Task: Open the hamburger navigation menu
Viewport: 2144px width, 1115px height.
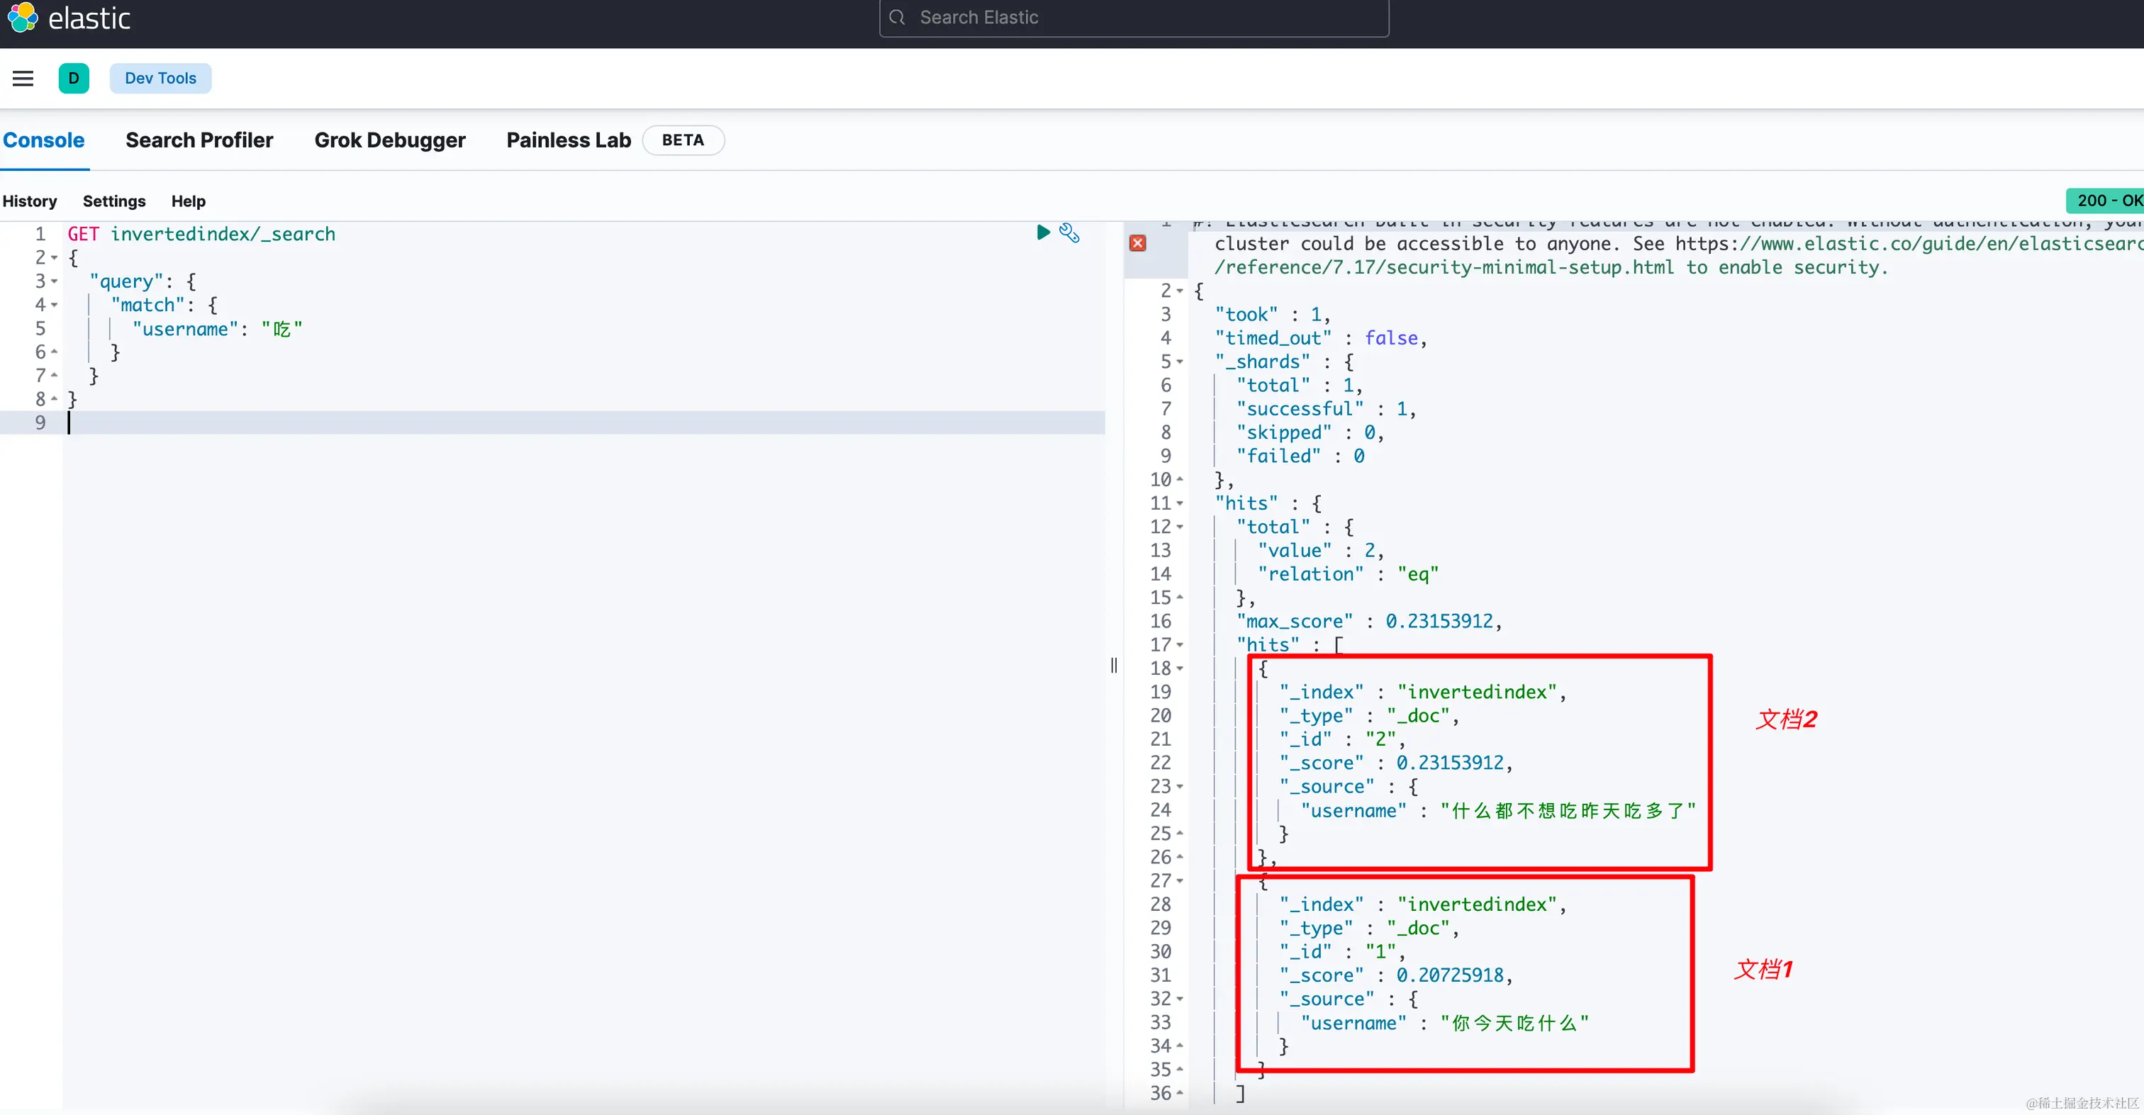Action: click(23, 78)
